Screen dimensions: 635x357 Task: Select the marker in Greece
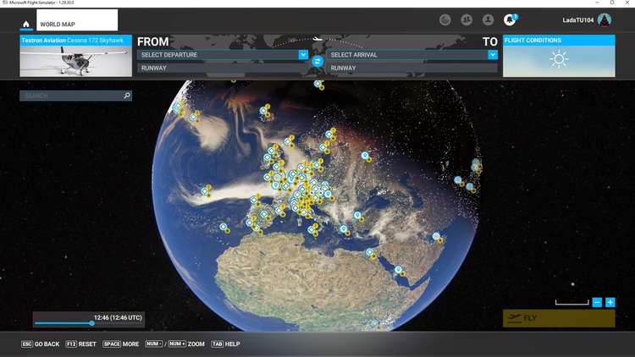344,229
